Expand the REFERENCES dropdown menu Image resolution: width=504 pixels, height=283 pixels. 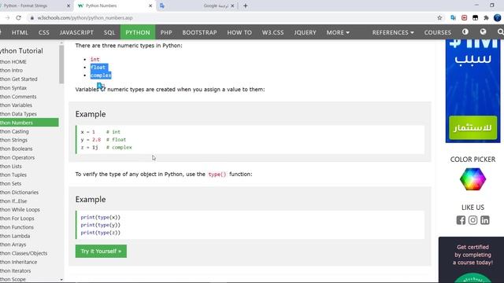(x=393, y=32)
